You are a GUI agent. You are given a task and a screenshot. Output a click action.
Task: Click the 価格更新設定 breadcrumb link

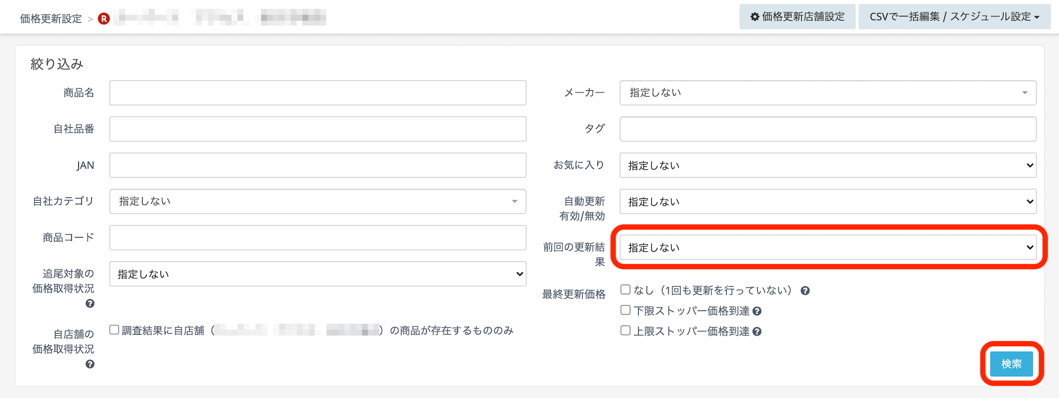(51, 19)
